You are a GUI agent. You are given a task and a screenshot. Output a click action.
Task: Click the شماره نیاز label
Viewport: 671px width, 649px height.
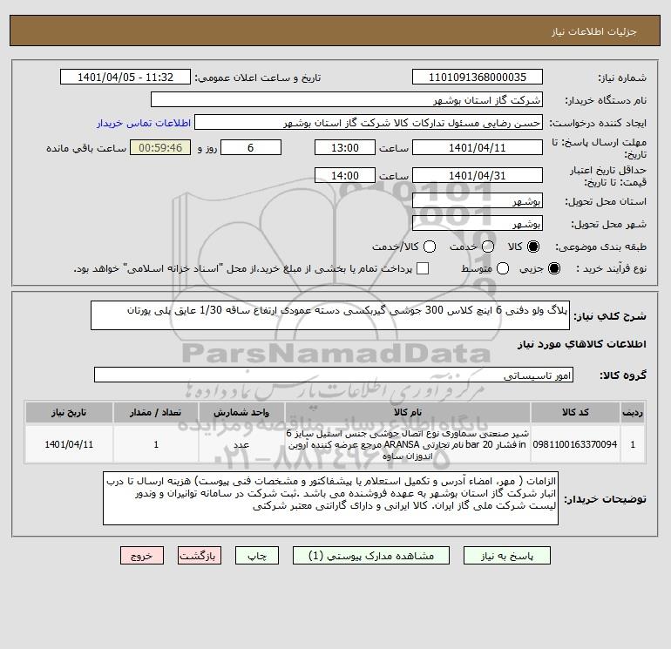tap(622, 78)
